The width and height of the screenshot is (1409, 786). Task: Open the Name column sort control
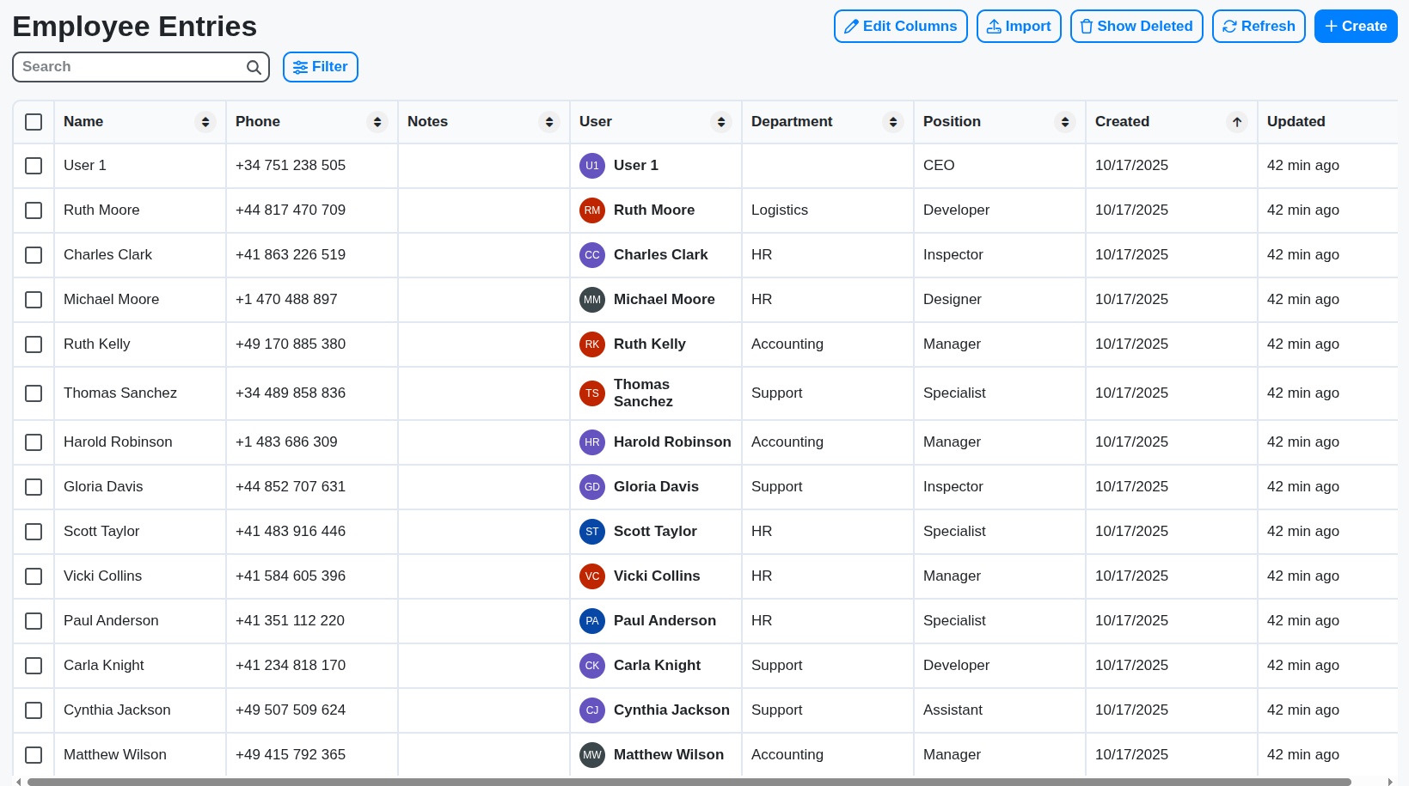pos(205,121)
